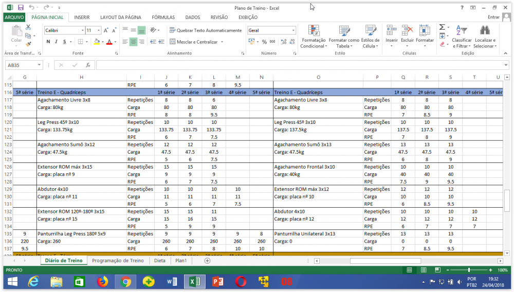Click the red font color swatch

click(x=108, y=42)
